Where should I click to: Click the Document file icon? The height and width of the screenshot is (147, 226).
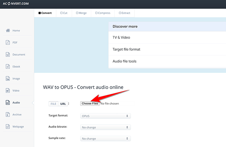[x=8, y=55]
